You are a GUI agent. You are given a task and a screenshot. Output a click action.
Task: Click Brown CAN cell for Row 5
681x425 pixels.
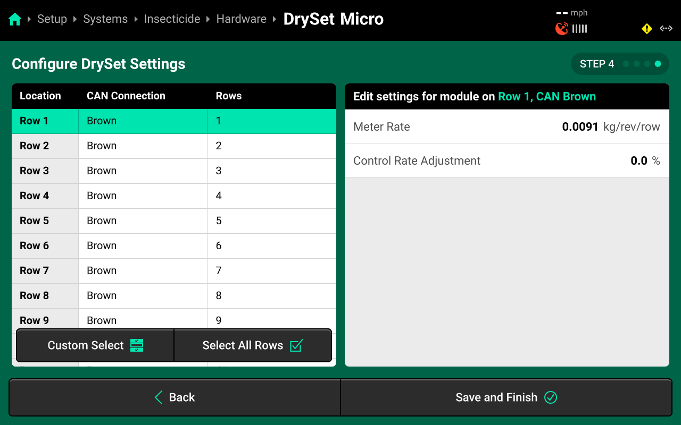pyautogui.click(x=143, y=221)
